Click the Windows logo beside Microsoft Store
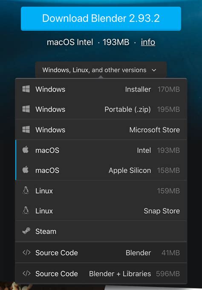This screenshot has height=290, width=202. coord(26,129)
